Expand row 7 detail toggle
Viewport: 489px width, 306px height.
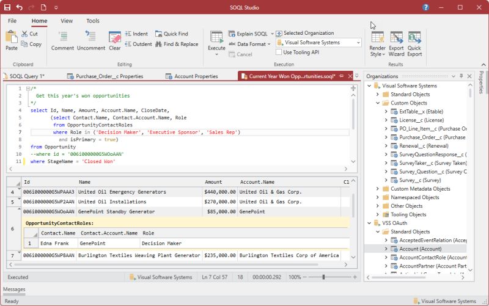19,252
